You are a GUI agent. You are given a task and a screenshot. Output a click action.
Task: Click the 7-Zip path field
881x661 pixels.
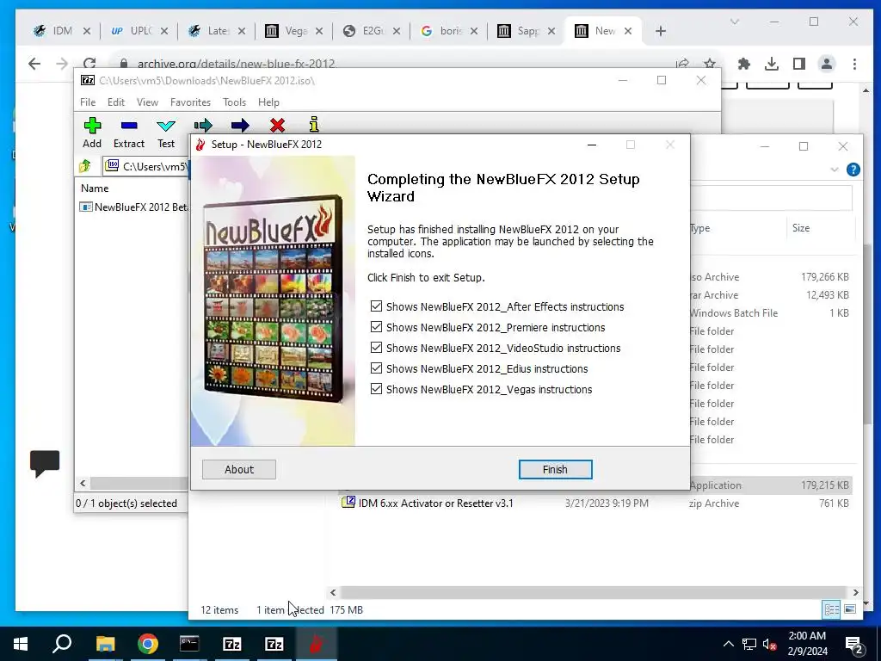pos(147,166)
